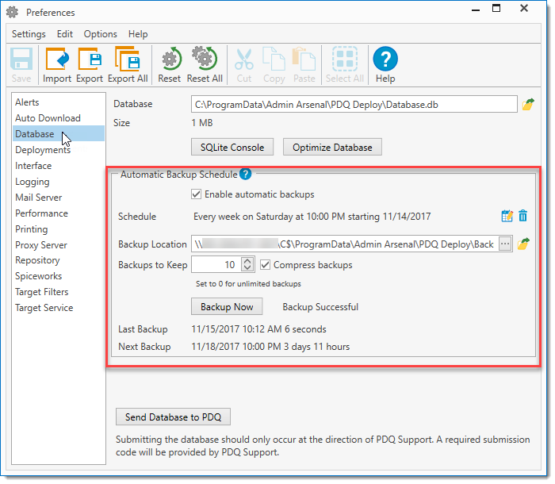The width and height of the screenshot is (555, 484).
Task: Open the Options menu
Action: click(x=100, y=34)
